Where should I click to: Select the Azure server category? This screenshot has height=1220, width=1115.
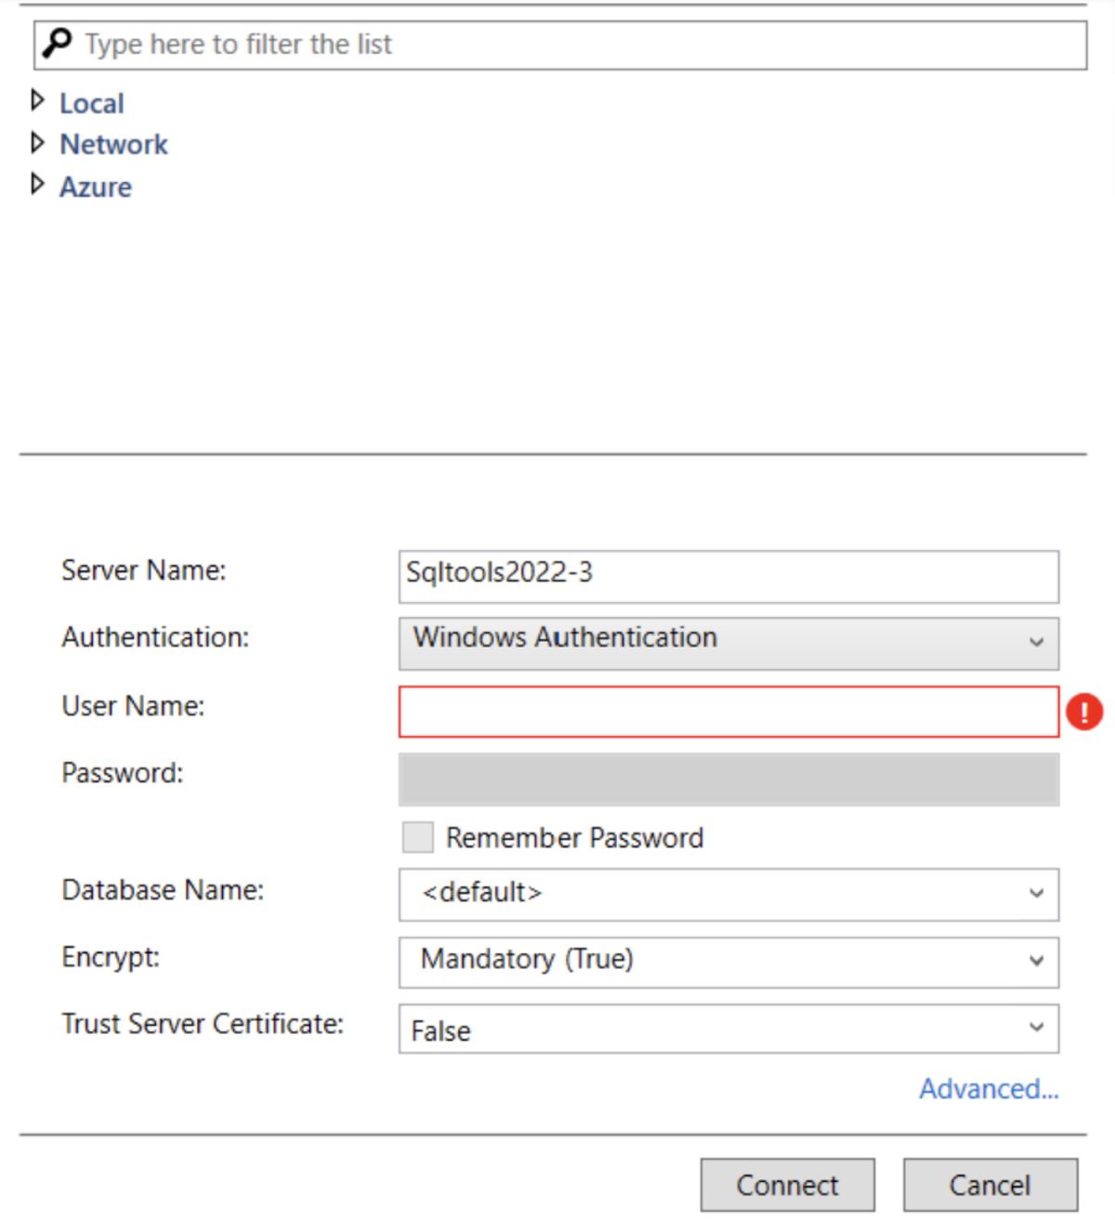96,187
